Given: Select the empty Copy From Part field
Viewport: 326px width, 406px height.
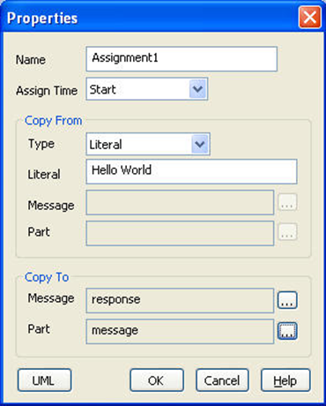Looking at the screenshot, I should pos(180,233).
